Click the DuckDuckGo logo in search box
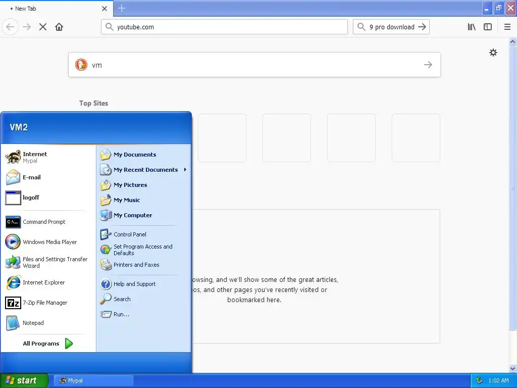 pos(81,65)
